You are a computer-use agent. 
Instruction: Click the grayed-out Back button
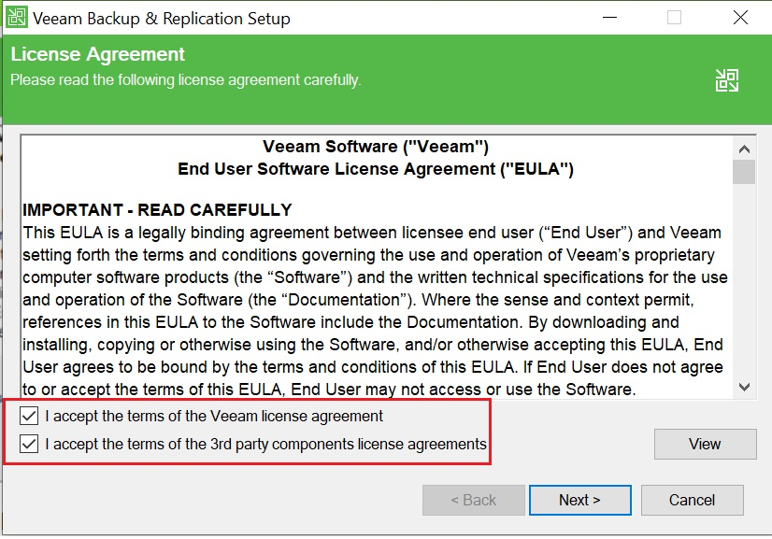click(x=473, y=500)
